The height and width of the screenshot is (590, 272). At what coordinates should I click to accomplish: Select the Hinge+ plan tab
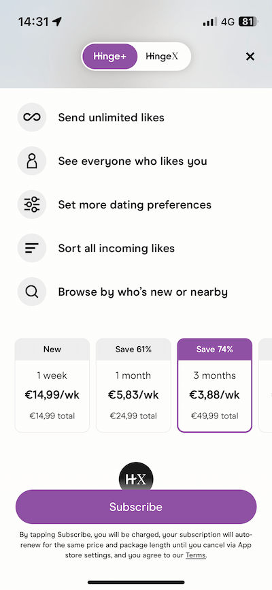tap(109, 57)
